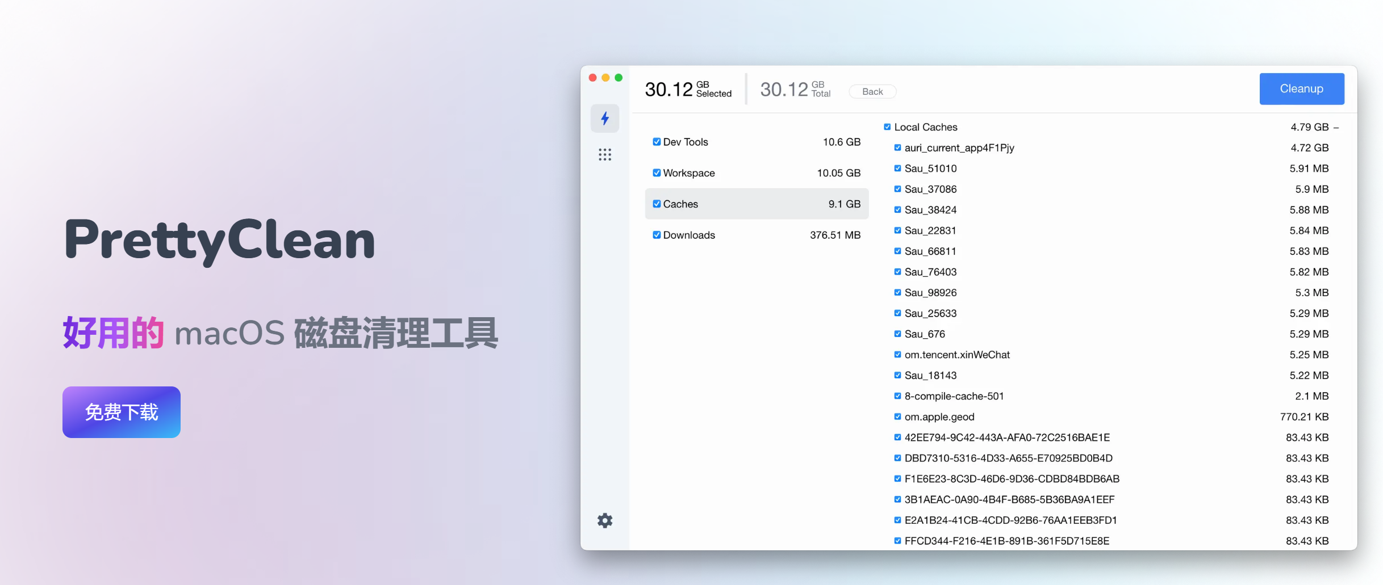Uncheck the om.apple.geod checkbox
The width and height of the screenshot is (1383, 585).
click(897, 416)
